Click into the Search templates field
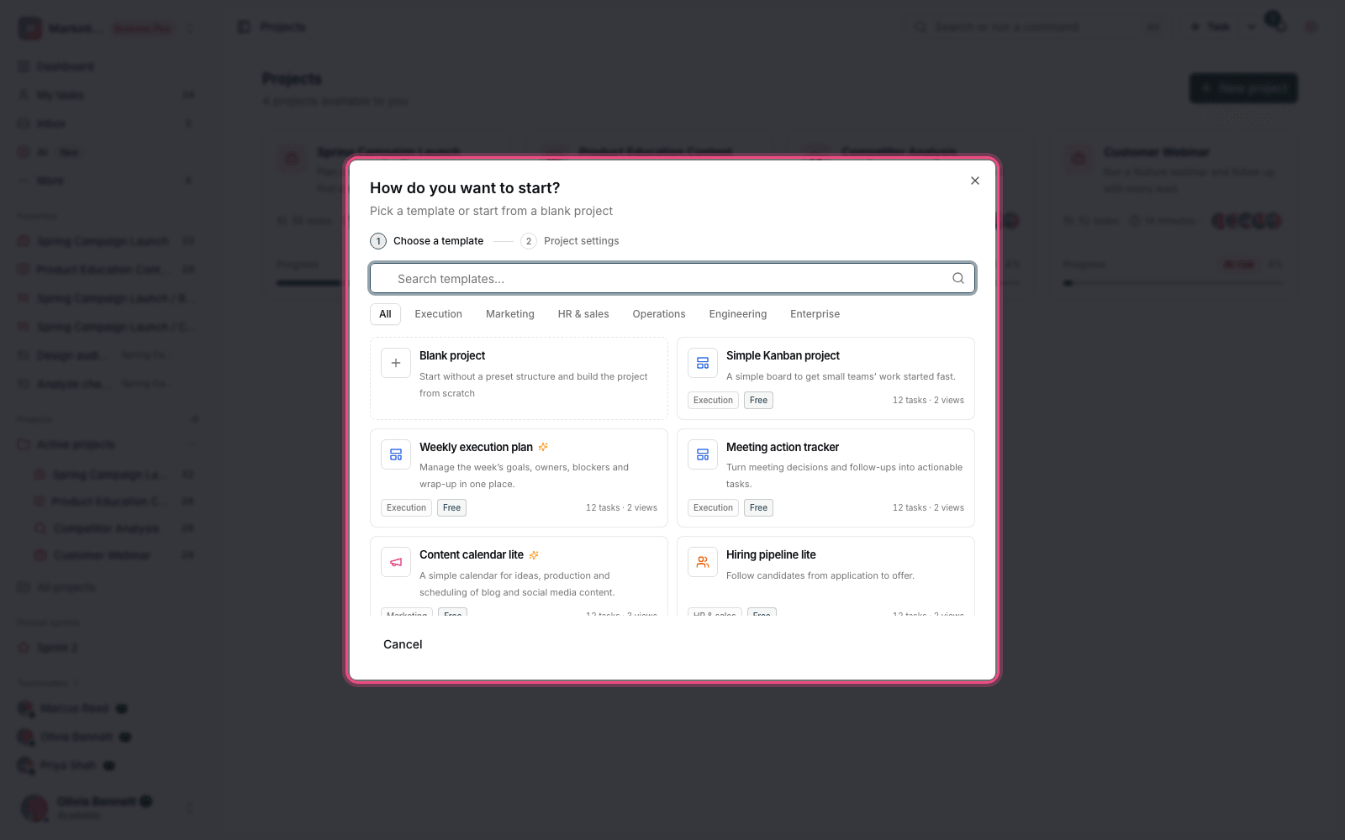The height and width of the screenshot is (840, 1345). [x=672, y=279]
